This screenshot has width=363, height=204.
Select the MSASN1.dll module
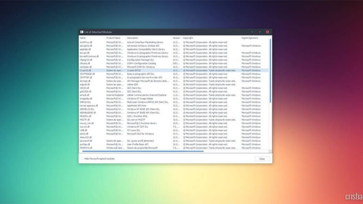85,116
